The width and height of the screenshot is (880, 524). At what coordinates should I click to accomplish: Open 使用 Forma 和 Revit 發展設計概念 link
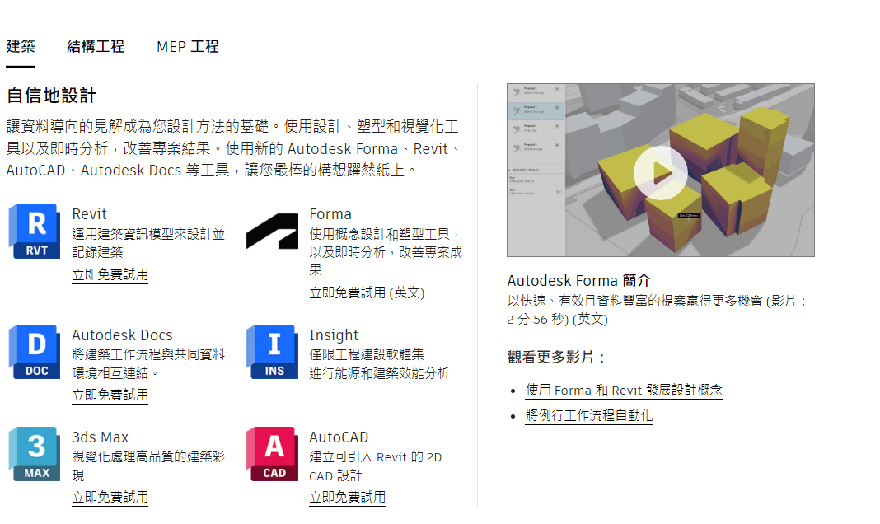tap(624, 390)
